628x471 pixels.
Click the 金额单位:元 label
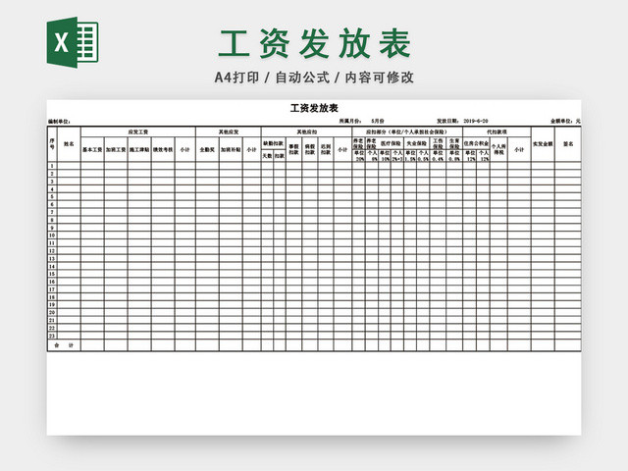tap(565, 121)
